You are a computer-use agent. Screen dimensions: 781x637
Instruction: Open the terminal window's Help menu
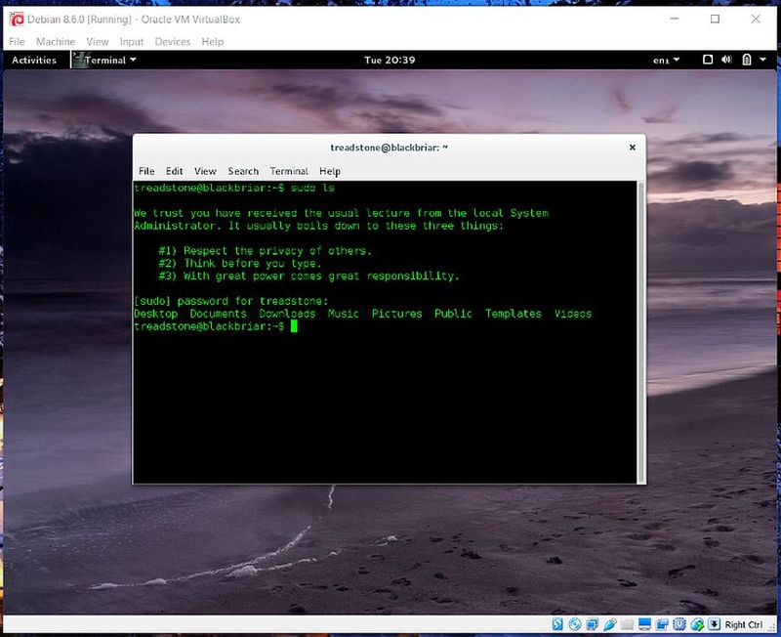(x=330, y=171)
